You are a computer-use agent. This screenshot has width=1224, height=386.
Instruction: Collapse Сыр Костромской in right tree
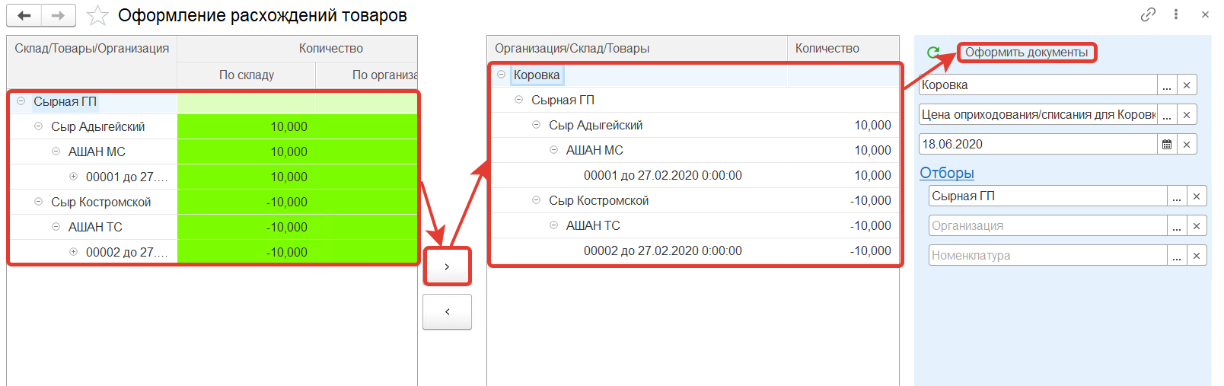[x=536, y=200]
